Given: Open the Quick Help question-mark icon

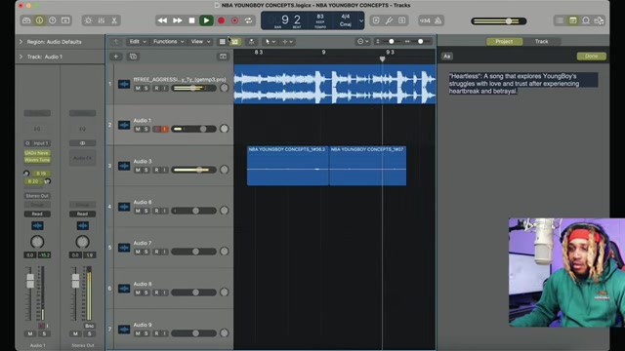Looking at the screenshot, I should [x=52, y=20].
